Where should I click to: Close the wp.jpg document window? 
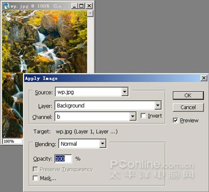point(89,6)
